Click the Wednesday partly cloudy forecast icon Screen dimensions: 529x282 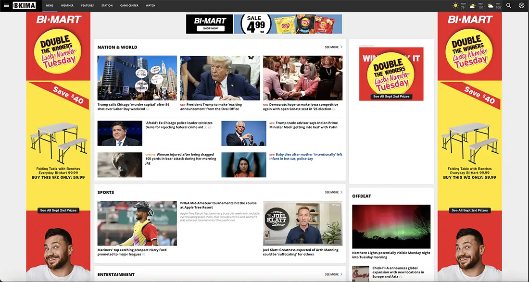point(473,5)
